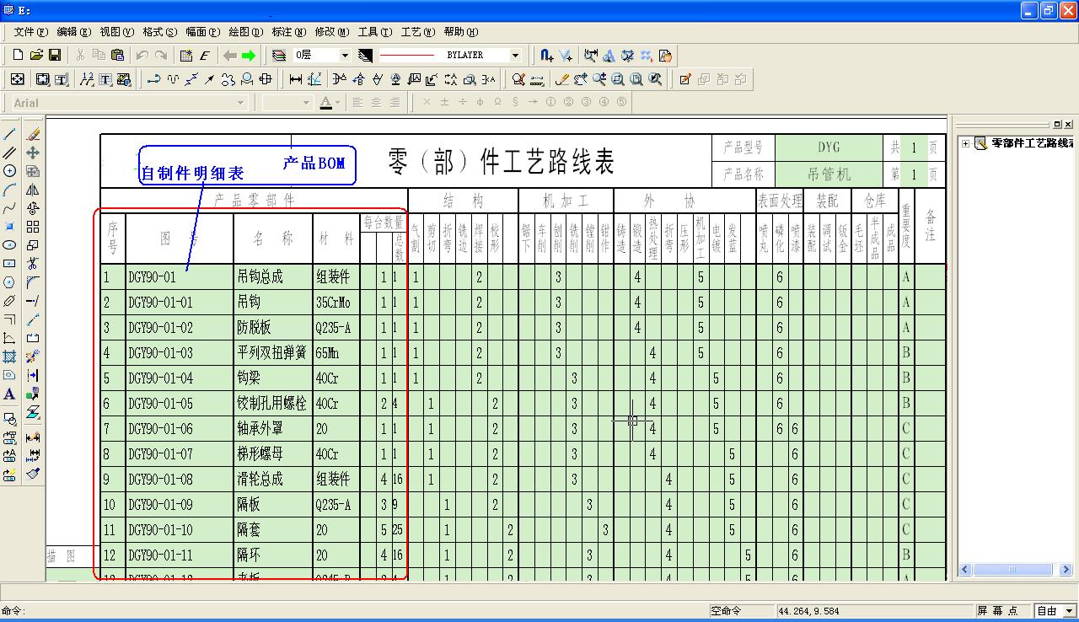This screenshot has height=622, width=1079.
Task: Open the 文件(F) menu
Action: tap(30, 32)
